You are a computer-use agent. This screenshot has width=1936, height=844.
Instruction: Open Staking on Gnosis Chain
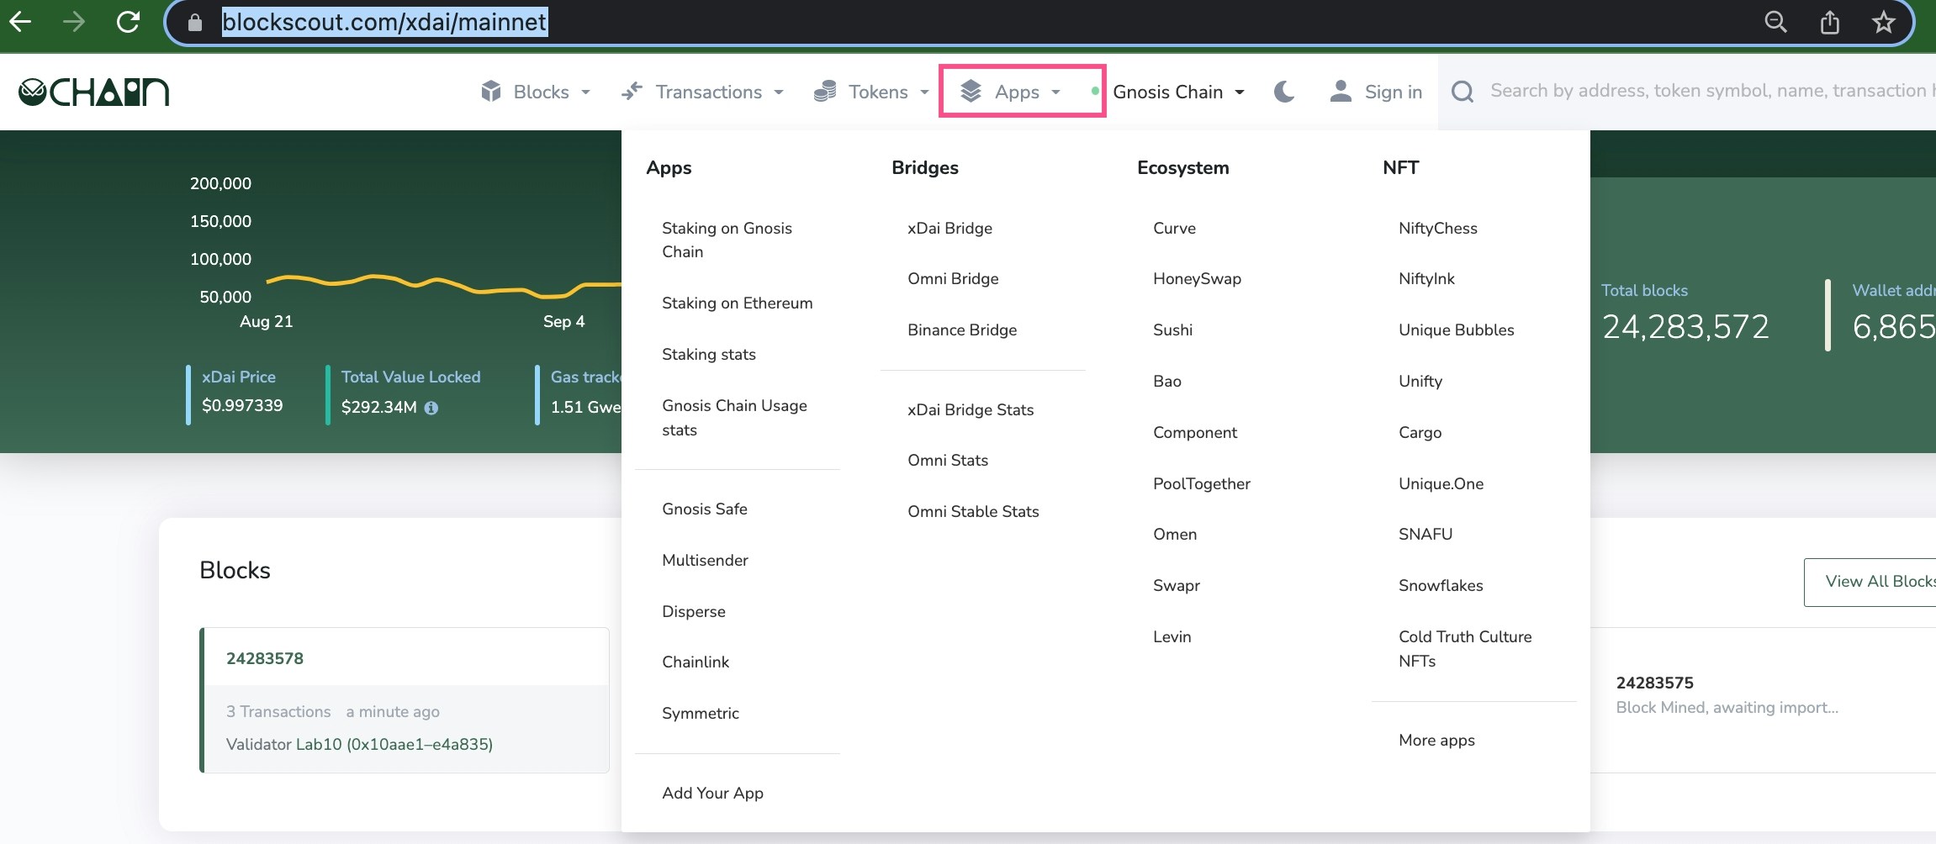tap(727, 240)
